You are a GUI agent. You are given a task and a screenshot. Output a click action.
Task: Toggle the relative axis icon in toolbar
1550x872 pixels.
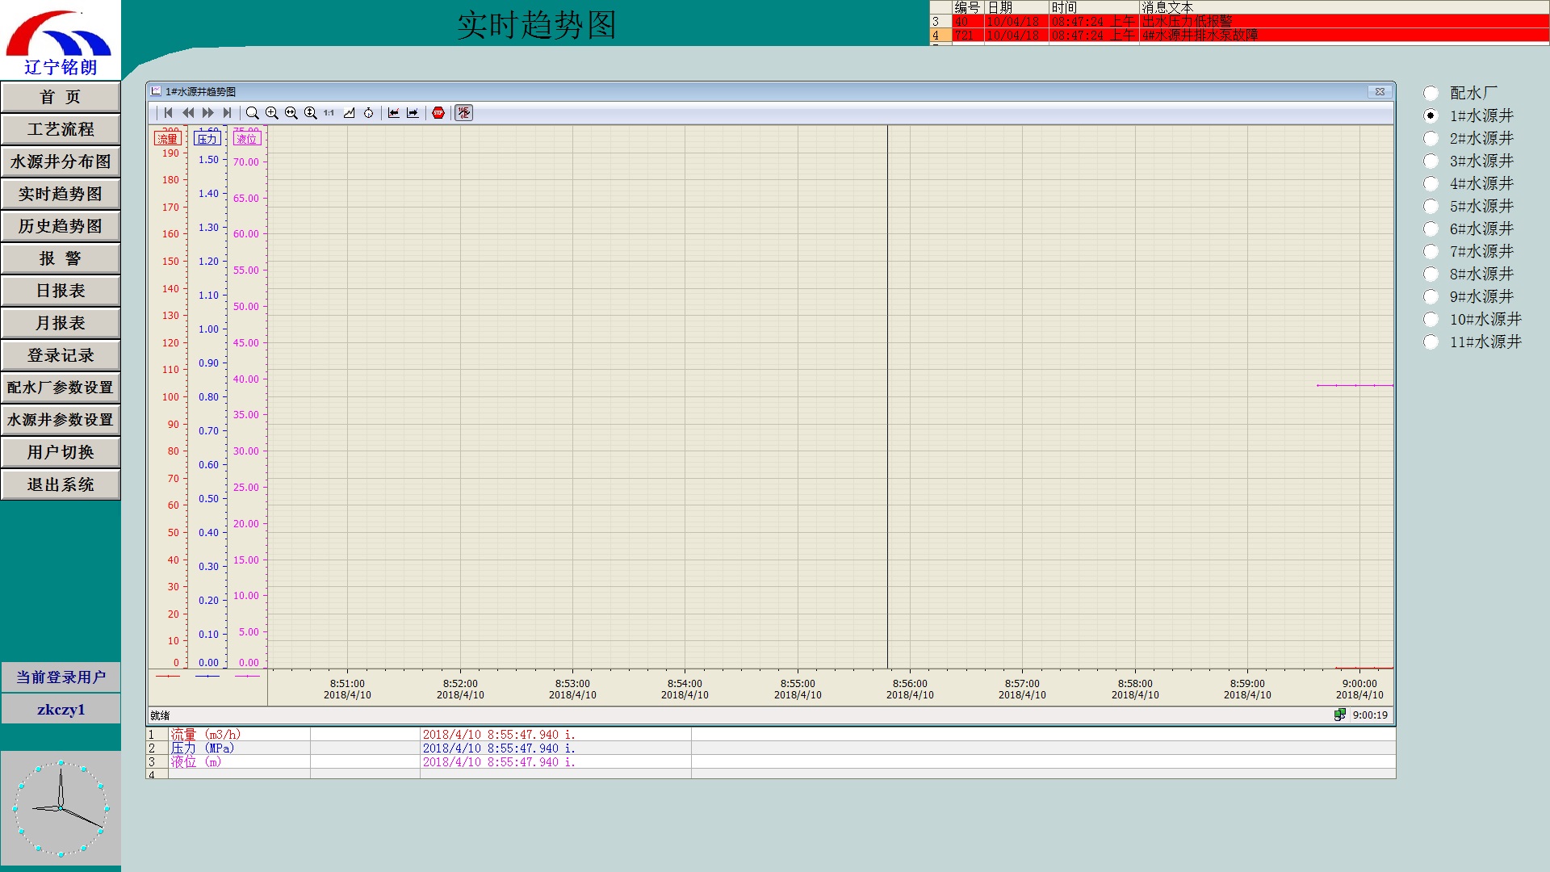click(464, 113)
